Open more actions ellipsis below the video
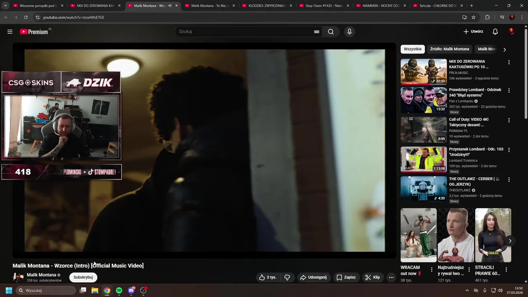528x297 pixels. [391, 277]
